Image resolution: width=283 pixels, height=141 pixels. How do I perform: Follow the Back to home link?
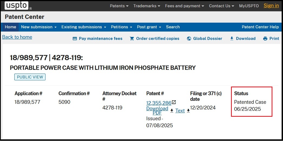[x=17, y=37]
